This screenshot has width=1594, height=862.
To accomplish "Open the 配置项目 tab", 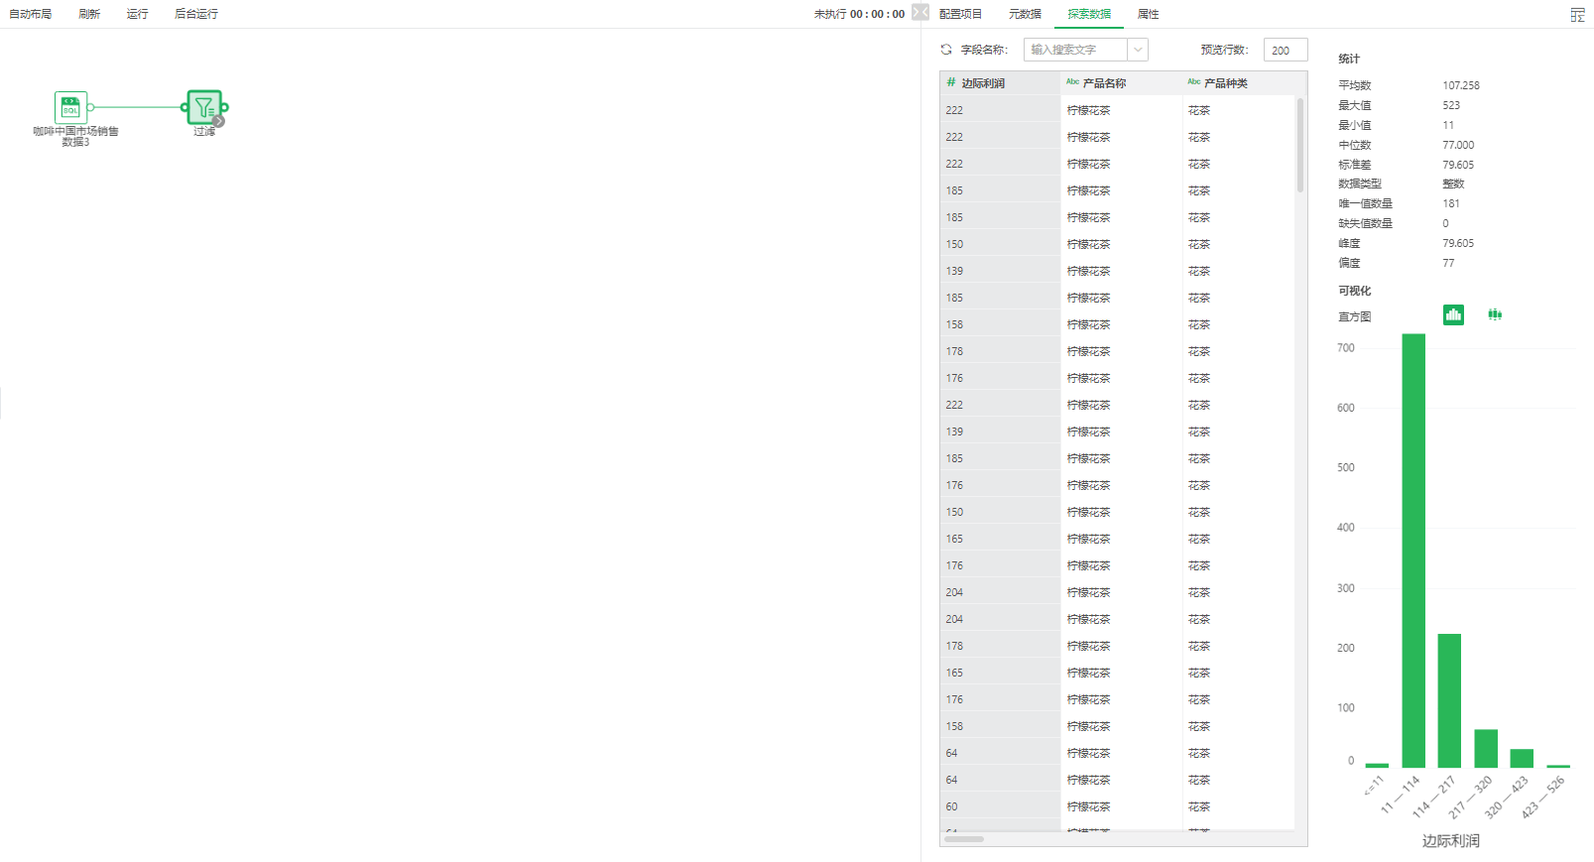I will (960, 14).
